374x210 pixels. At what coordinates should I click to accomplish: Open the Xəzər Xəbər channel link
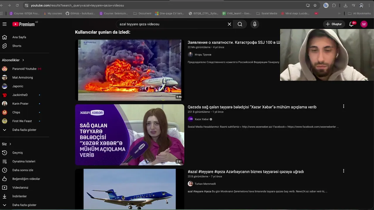click(x=202, y=119)
